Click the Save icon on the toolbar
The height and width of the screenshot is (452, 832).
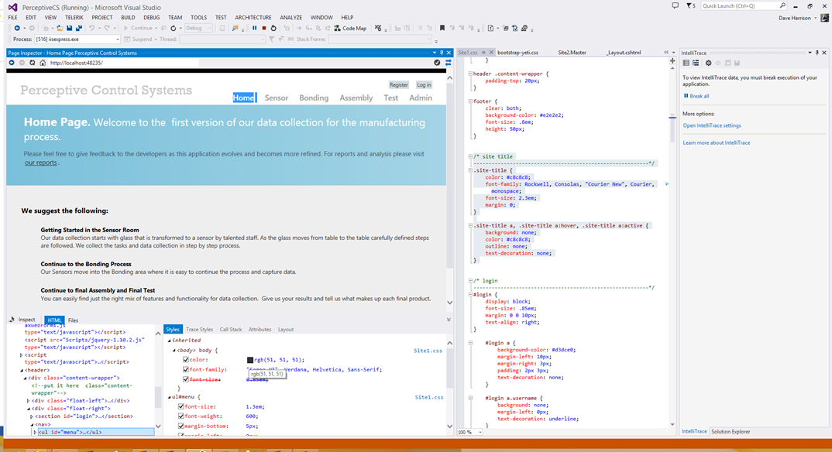pyautogui.click(x=68, y=27)
